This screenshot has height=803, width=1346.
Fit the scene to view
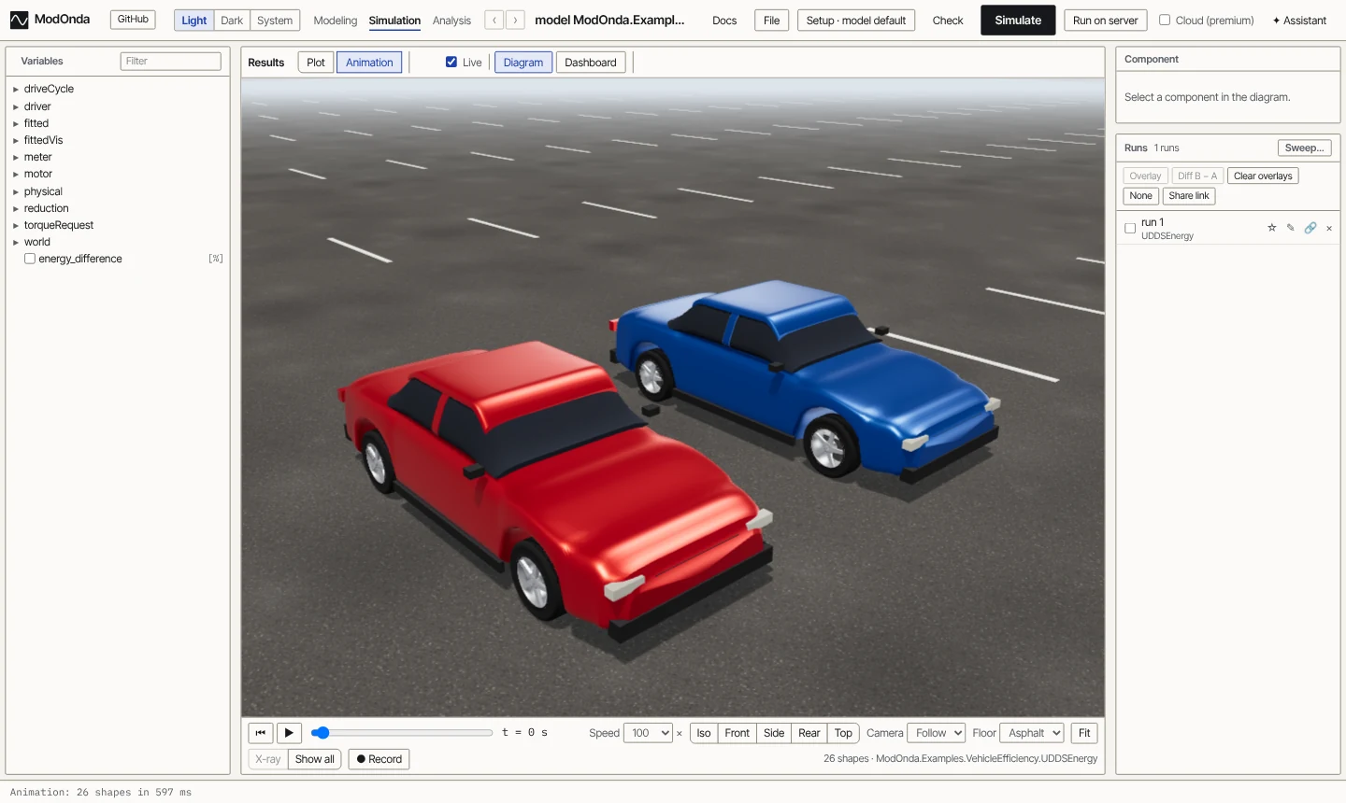click(1084, 733)
